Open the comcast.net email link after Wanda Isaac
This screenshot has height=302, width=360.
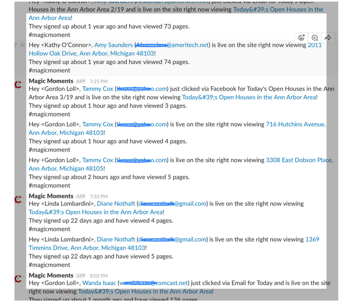(x=154, y=283)
